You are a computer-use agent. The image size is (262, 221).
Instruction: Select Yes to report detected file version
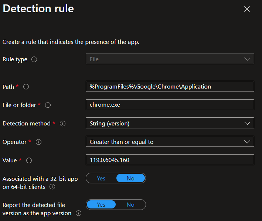[x=101, y=205]
